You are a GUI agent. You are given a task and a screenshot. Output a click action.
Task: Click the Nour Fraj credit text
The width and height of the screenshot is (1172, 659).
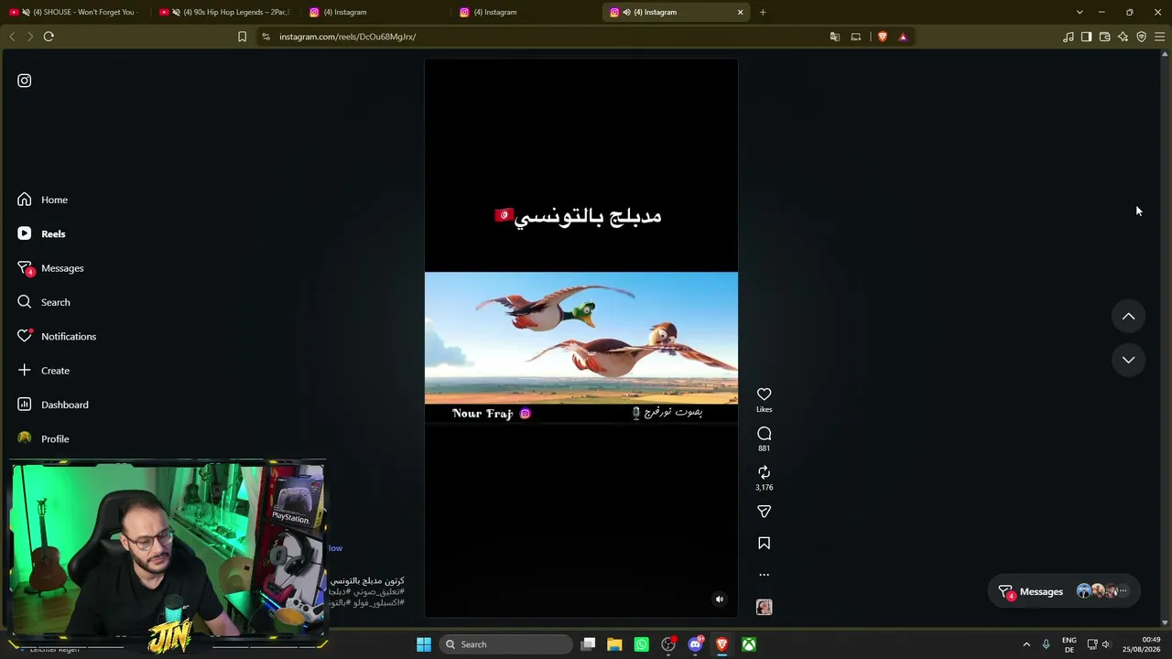click(483, 414)
